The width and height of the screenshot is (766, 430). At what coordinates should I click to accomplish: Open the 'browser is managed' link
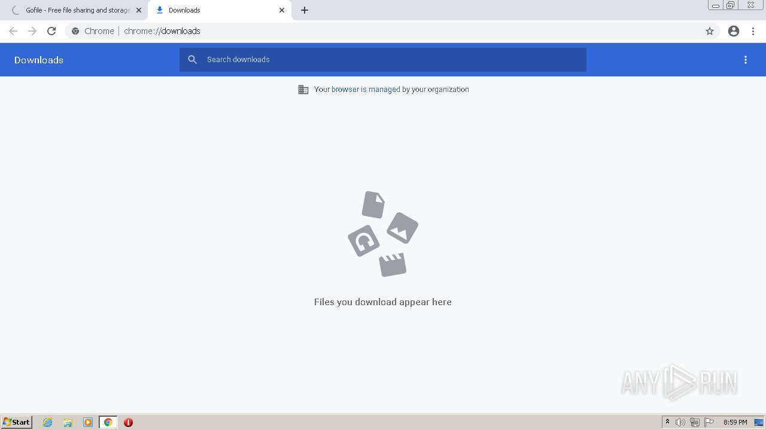(366, 90)
